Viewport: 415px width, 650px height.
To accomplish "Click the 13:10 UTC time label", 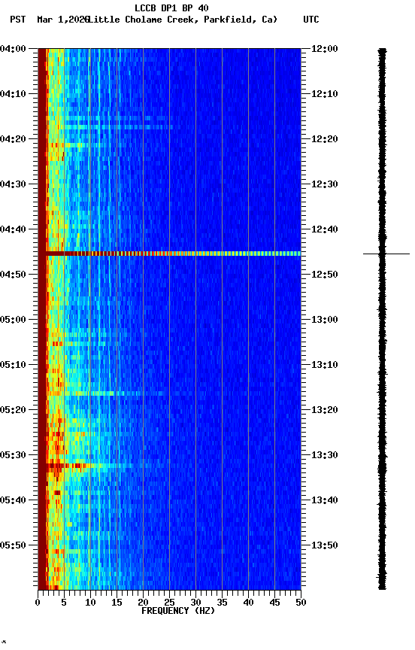I will [325, 365].
